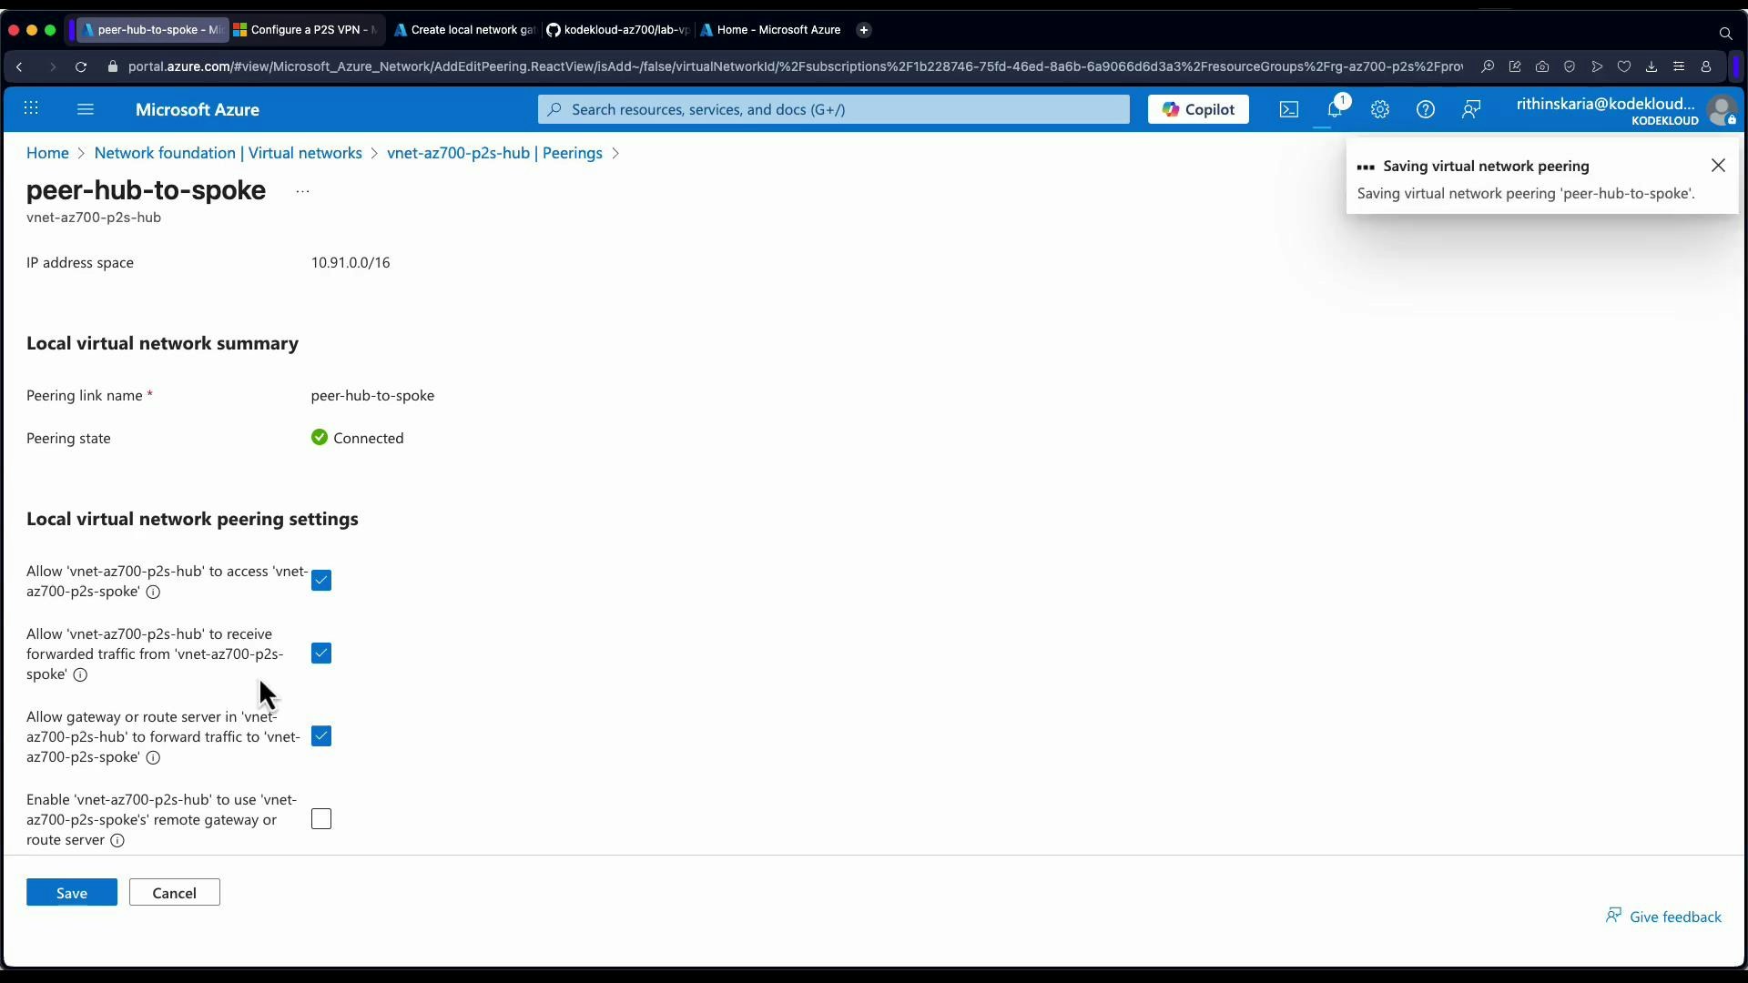Open portal settings gear
Screen dimensions: 1748x983
click(1380, 109)
